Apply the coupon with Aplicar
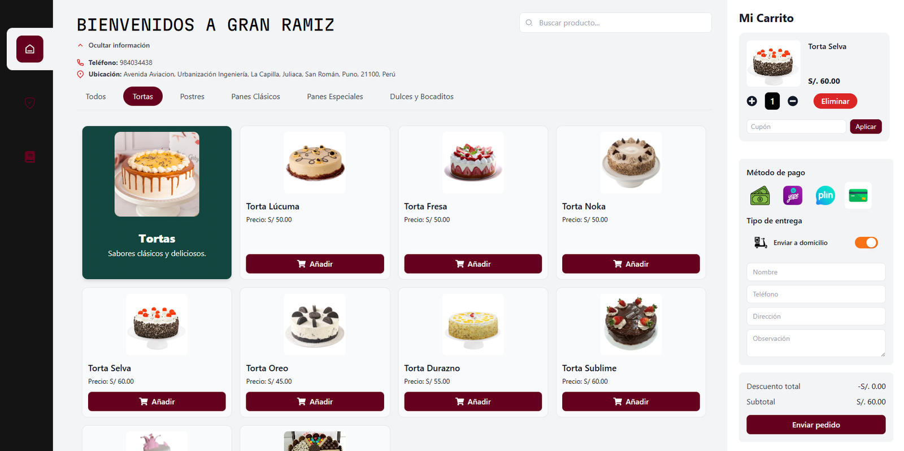This screenshot has width=904, height=451. (866, 127)
